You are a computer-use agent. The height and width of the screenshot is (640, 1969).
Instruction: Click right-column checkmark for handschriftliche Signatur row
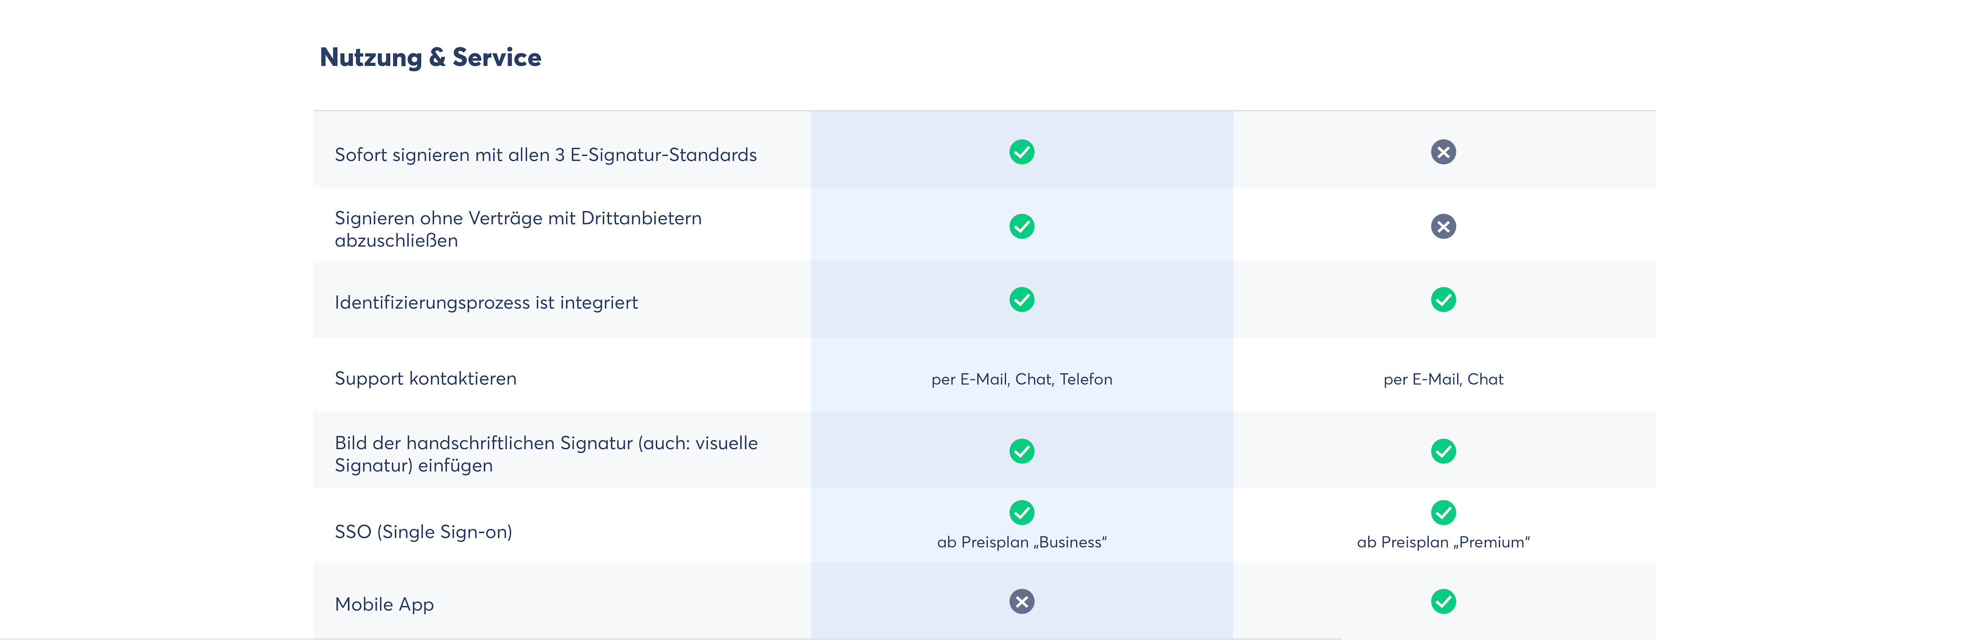coord(1443,452)
